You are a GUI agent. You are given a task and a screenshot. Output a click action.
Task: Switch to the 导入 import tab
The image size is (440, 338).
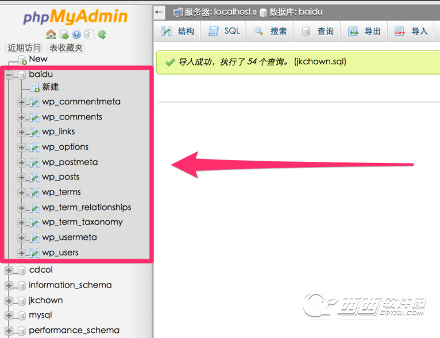pos(411,31)
